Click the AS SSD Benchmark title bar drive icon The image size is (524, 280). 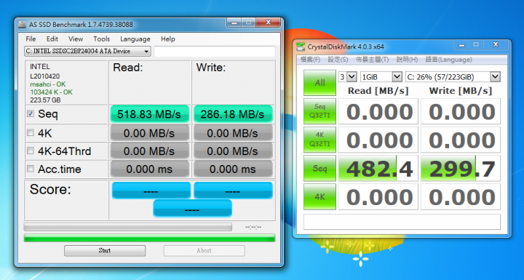click(22, 25)
